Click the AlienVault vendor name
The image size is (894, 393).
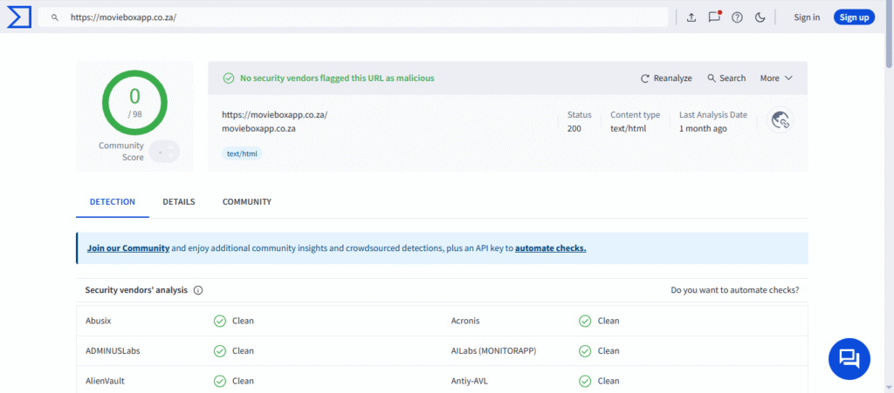105,381
